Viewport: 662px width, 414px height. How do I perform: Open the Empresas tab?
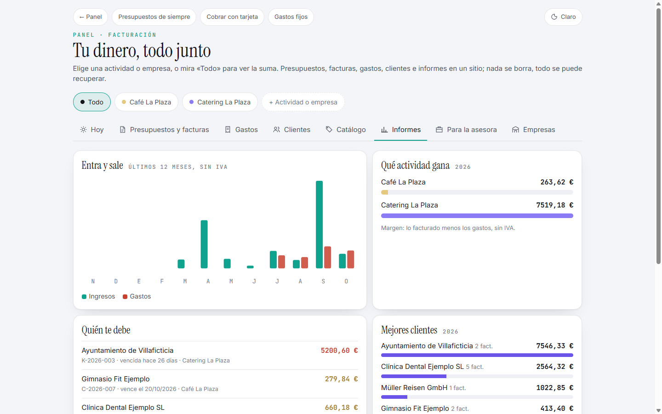pyautogui.click(x=534, y=130)
